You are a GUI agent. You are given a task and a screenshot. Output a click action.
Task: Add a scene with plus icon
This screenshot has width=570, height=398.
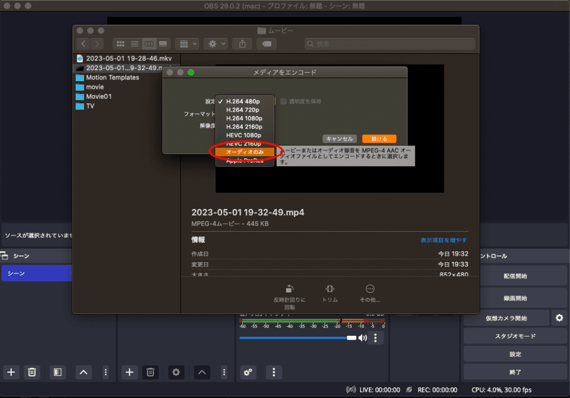click(11, 372)
